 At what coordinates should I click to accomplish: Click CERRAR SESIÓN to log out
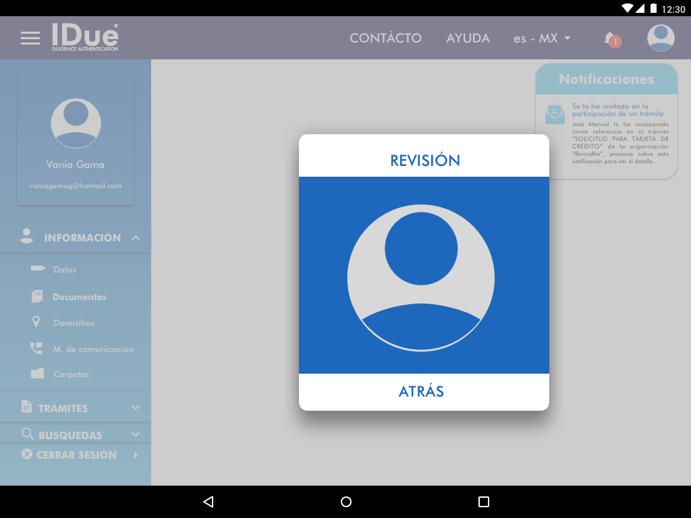[76, 455]
